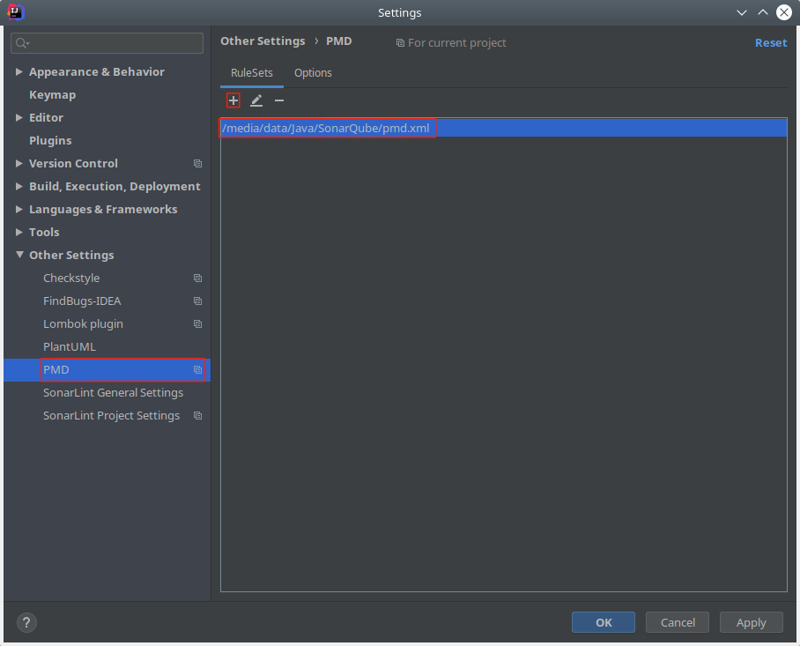This screenshot has width=800, height=646.
Task: Expand Build, Execution, Deployment arrow
Action: [19, 187]
